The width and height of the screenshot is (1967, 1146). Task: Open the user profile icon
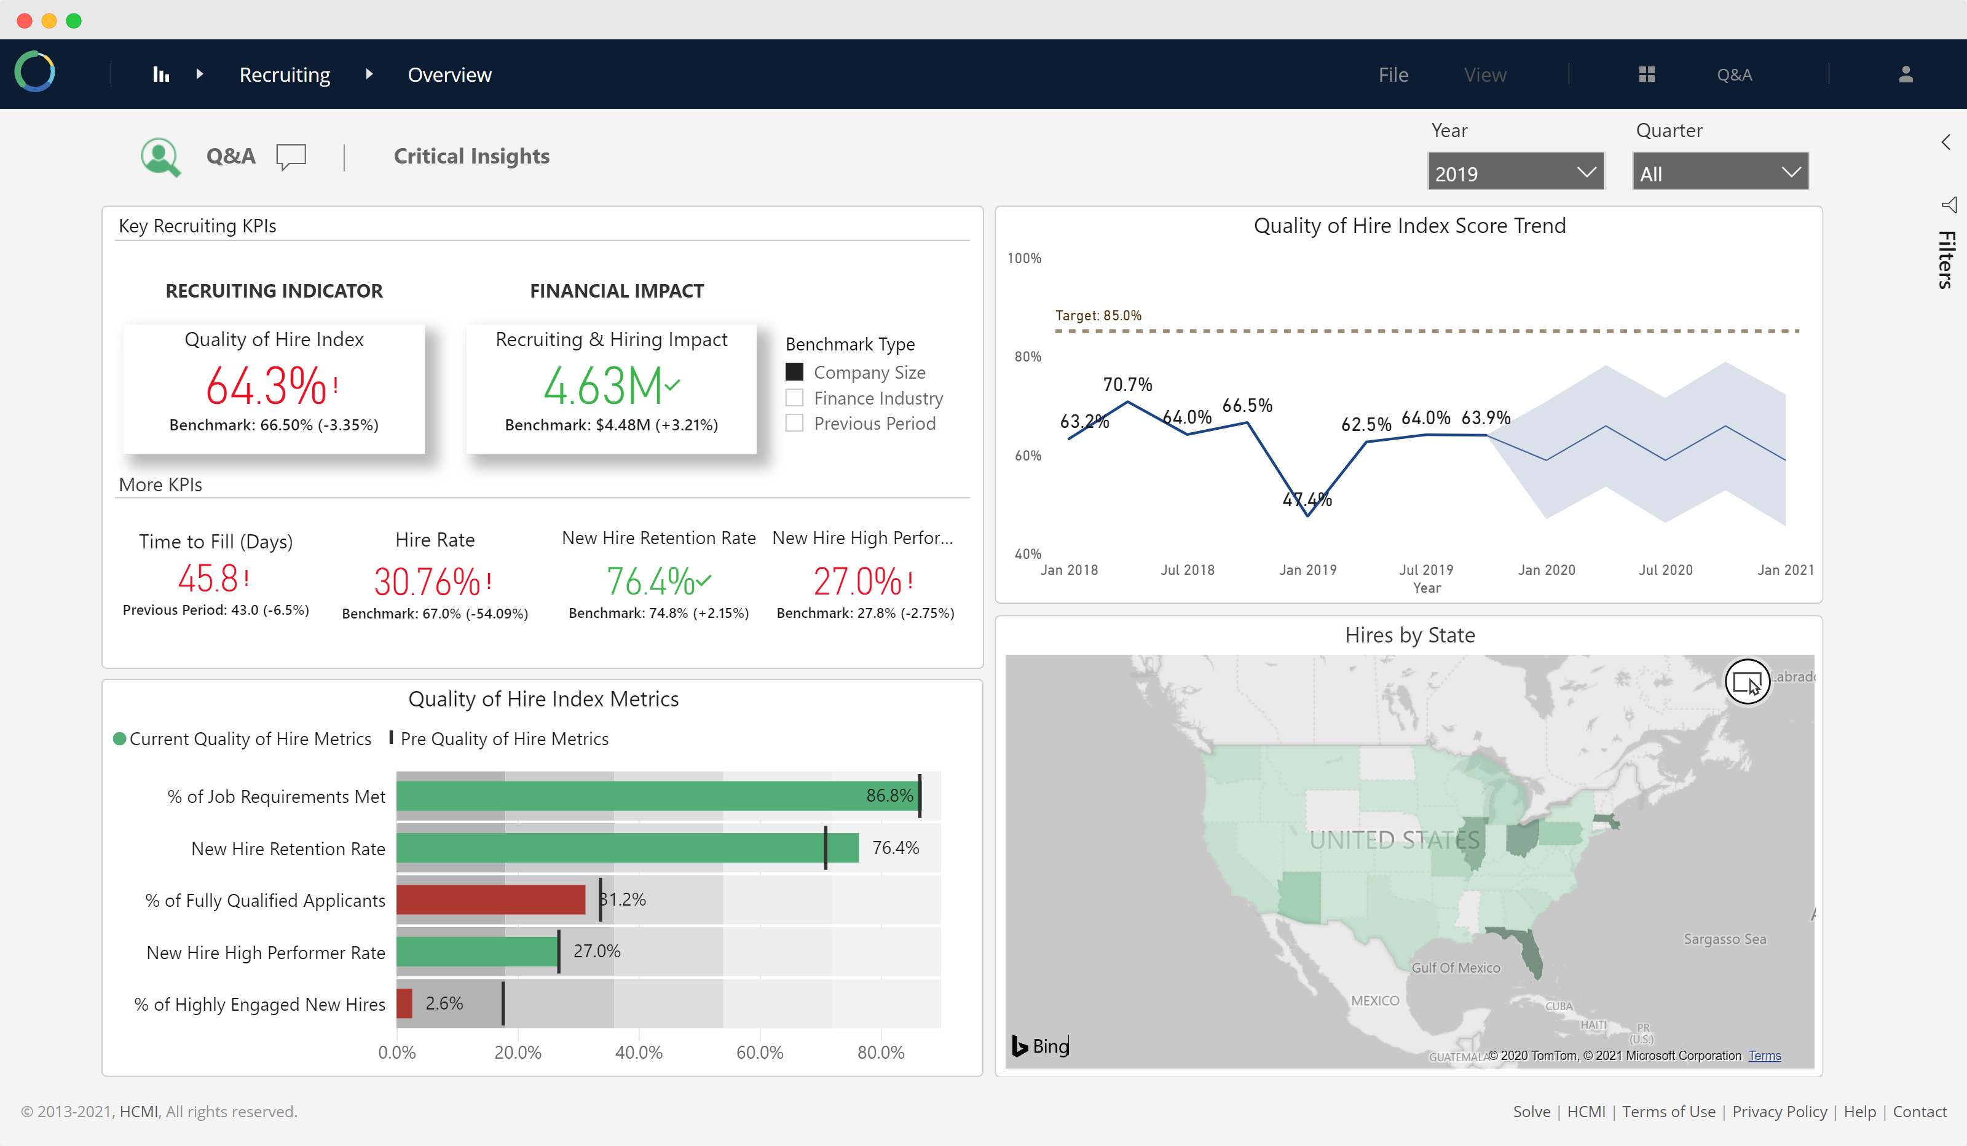click(x=1906, y=74)
